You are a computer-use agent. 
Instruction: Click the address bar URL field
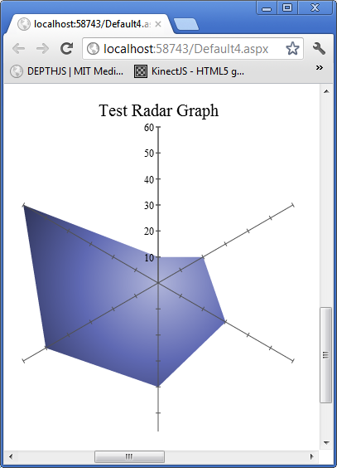click(x=185, y=49)
